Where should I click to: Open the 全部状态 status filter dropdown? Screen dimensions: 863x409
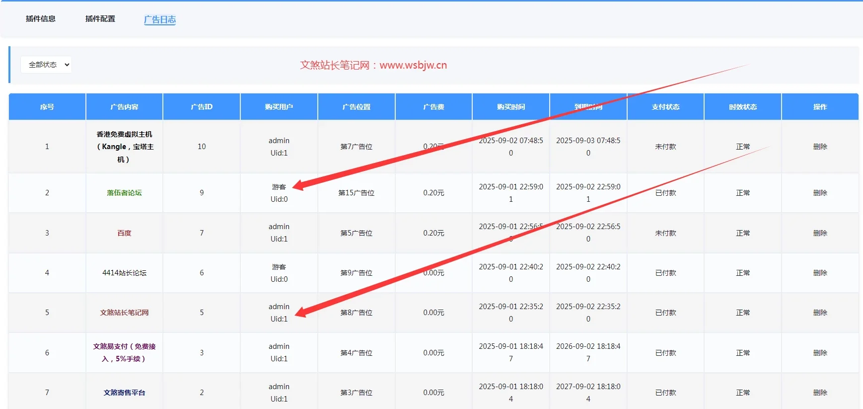[x=46, y=65]
